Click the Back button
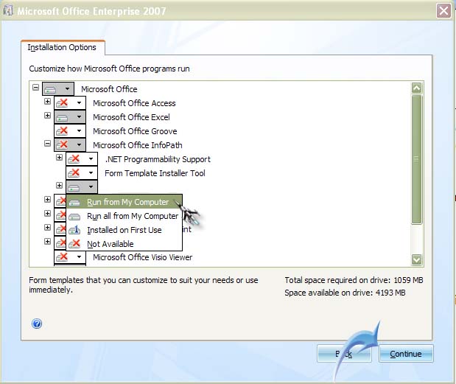This screenshot has width=456, height=384. pos(344,354)
